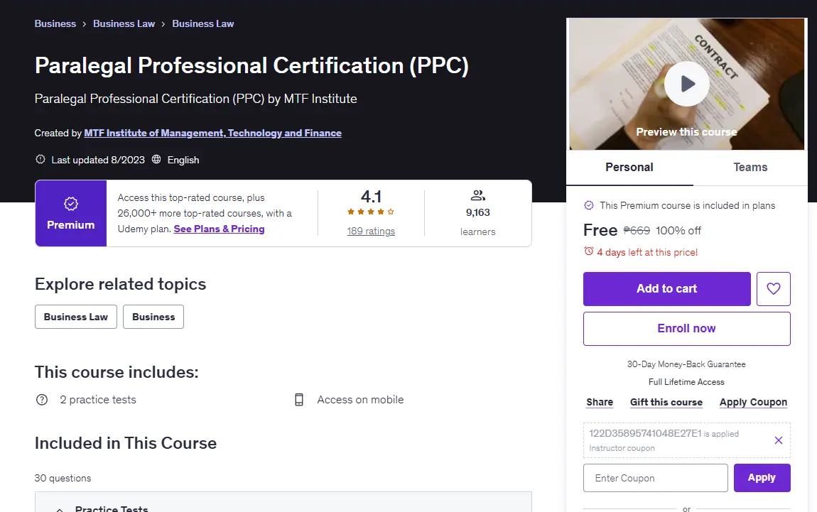Click the 'Free' price text
The height and width of the screenshot is (512, 817).
point(600,229)
